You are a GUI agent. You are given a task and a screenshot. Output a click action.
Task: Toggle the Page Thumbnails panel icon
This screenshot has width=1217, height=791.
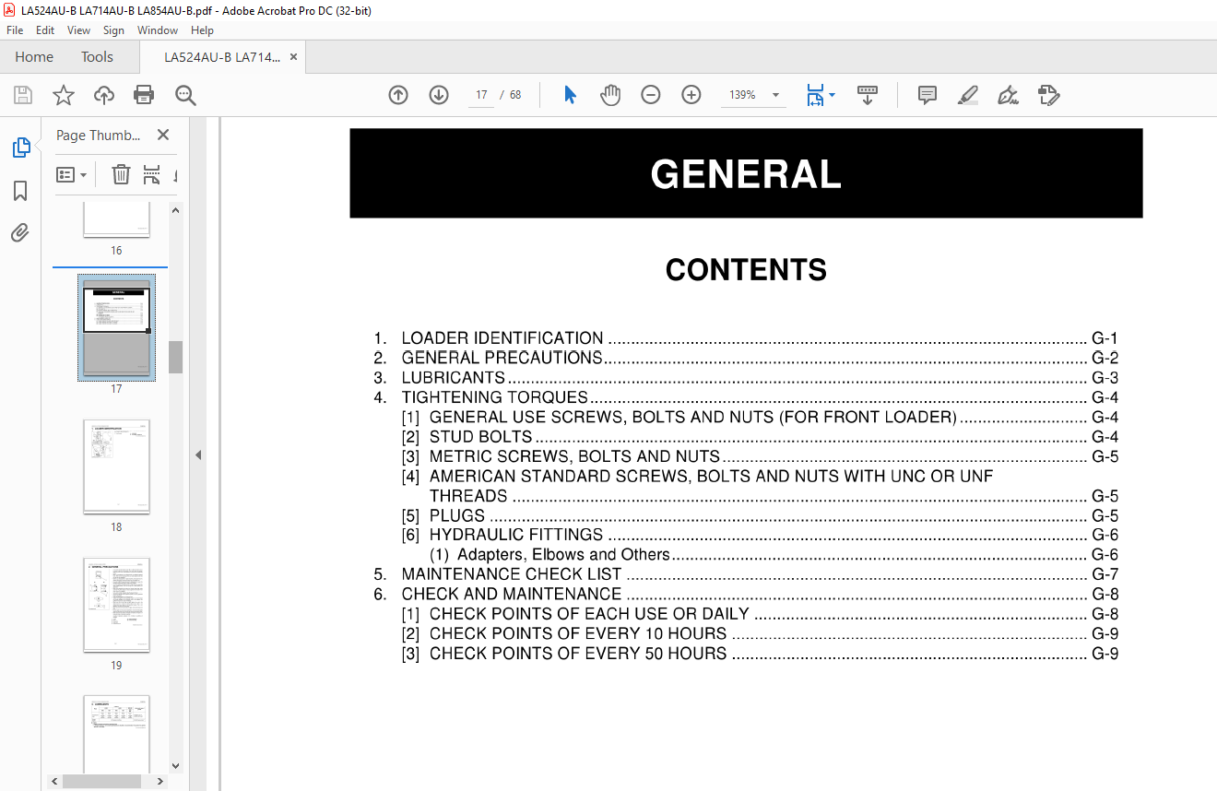tap(20, 148)
